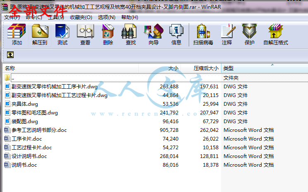Launch the 向导 (Wizard) tool
Screen dimensions: 308x192
[x=154, y=34]
